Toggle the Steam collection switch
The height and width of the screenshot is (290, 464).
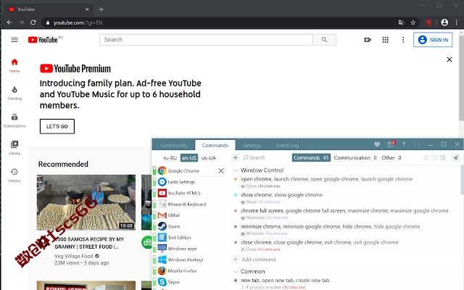154,226
